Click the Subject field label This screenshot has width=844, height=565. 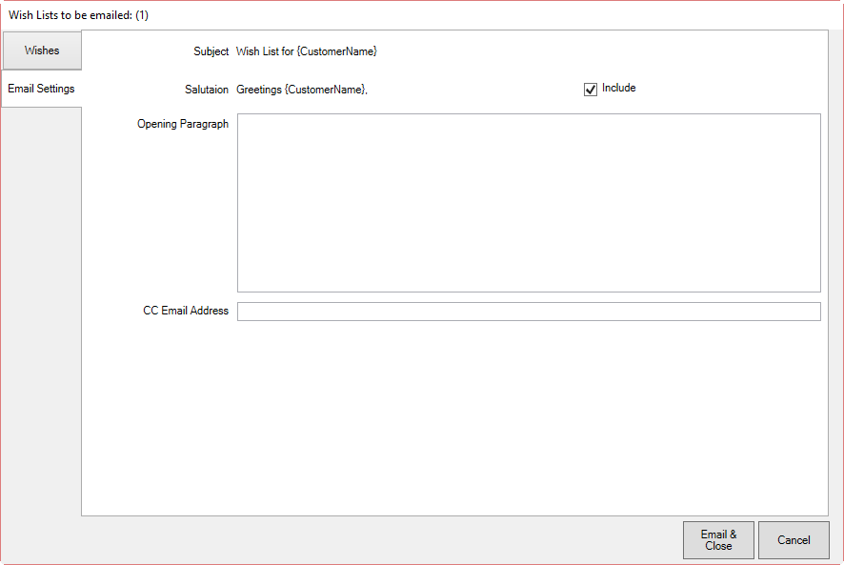pos(211,51)
